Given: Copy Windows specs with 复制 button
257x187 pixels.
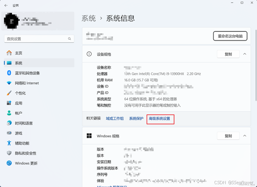Looking at the screenshot, I should pyautogui.click(x=228, y=136).
